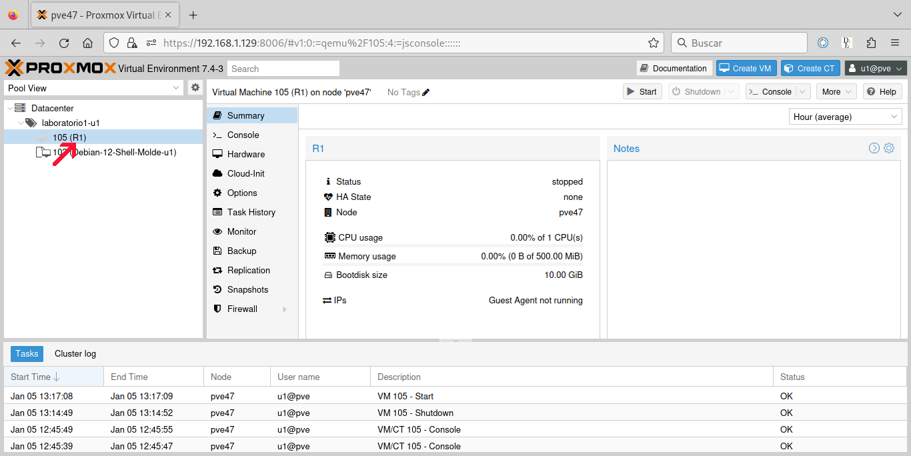Expand the Firewall submenu arrow

click(x=285, y=309)
